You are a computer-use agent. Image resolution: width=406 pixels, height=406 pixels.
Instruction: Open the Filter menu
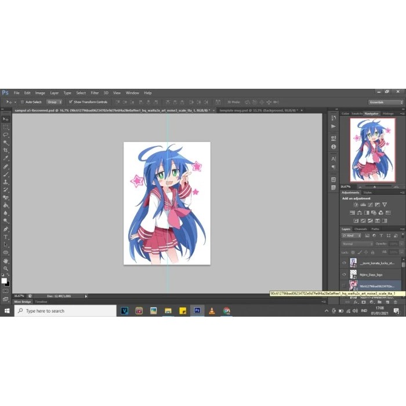click(x=95, y=93)
